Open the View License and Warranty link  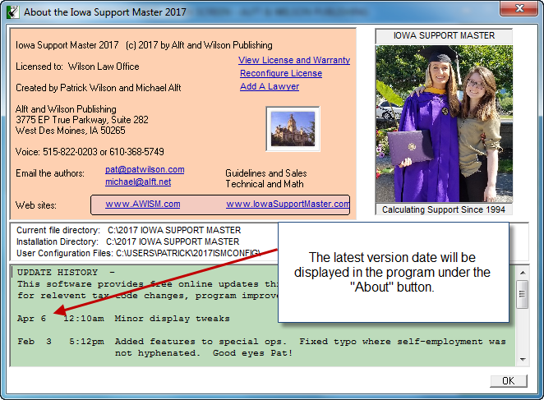(294, 60)
